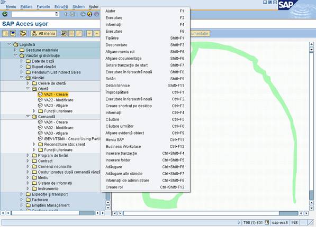Expand the Cerere de ofertă folder
The height and width of the screenshot is (227, 316).
(x=28, y=83)
